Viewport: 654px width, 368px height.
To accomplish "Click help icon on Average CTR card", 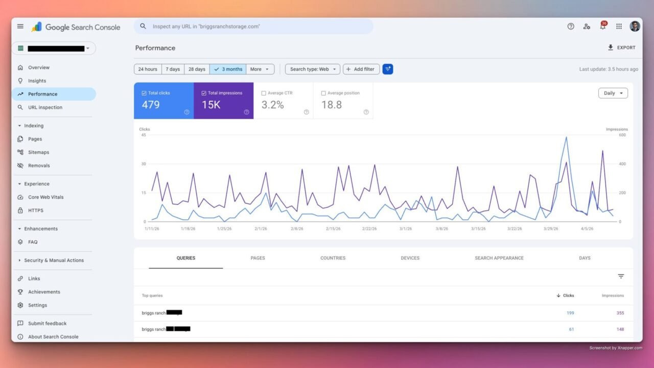I will click(306, 112).
